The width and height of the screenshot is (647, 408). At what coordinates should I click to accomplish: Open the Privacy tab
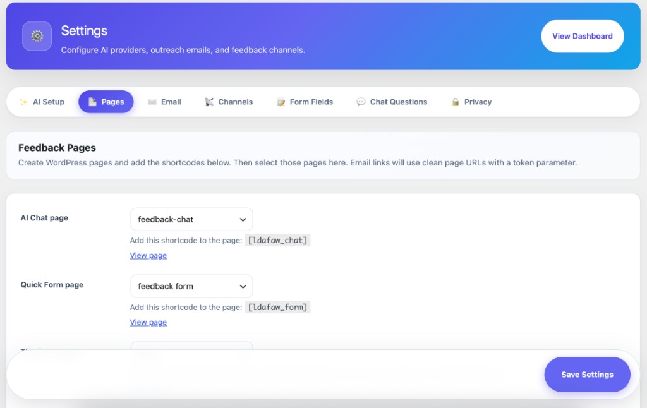471,102
